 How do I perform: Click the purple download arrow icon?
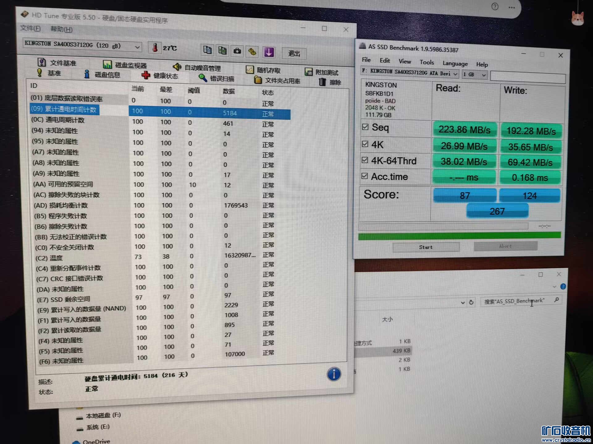[269, 52]
